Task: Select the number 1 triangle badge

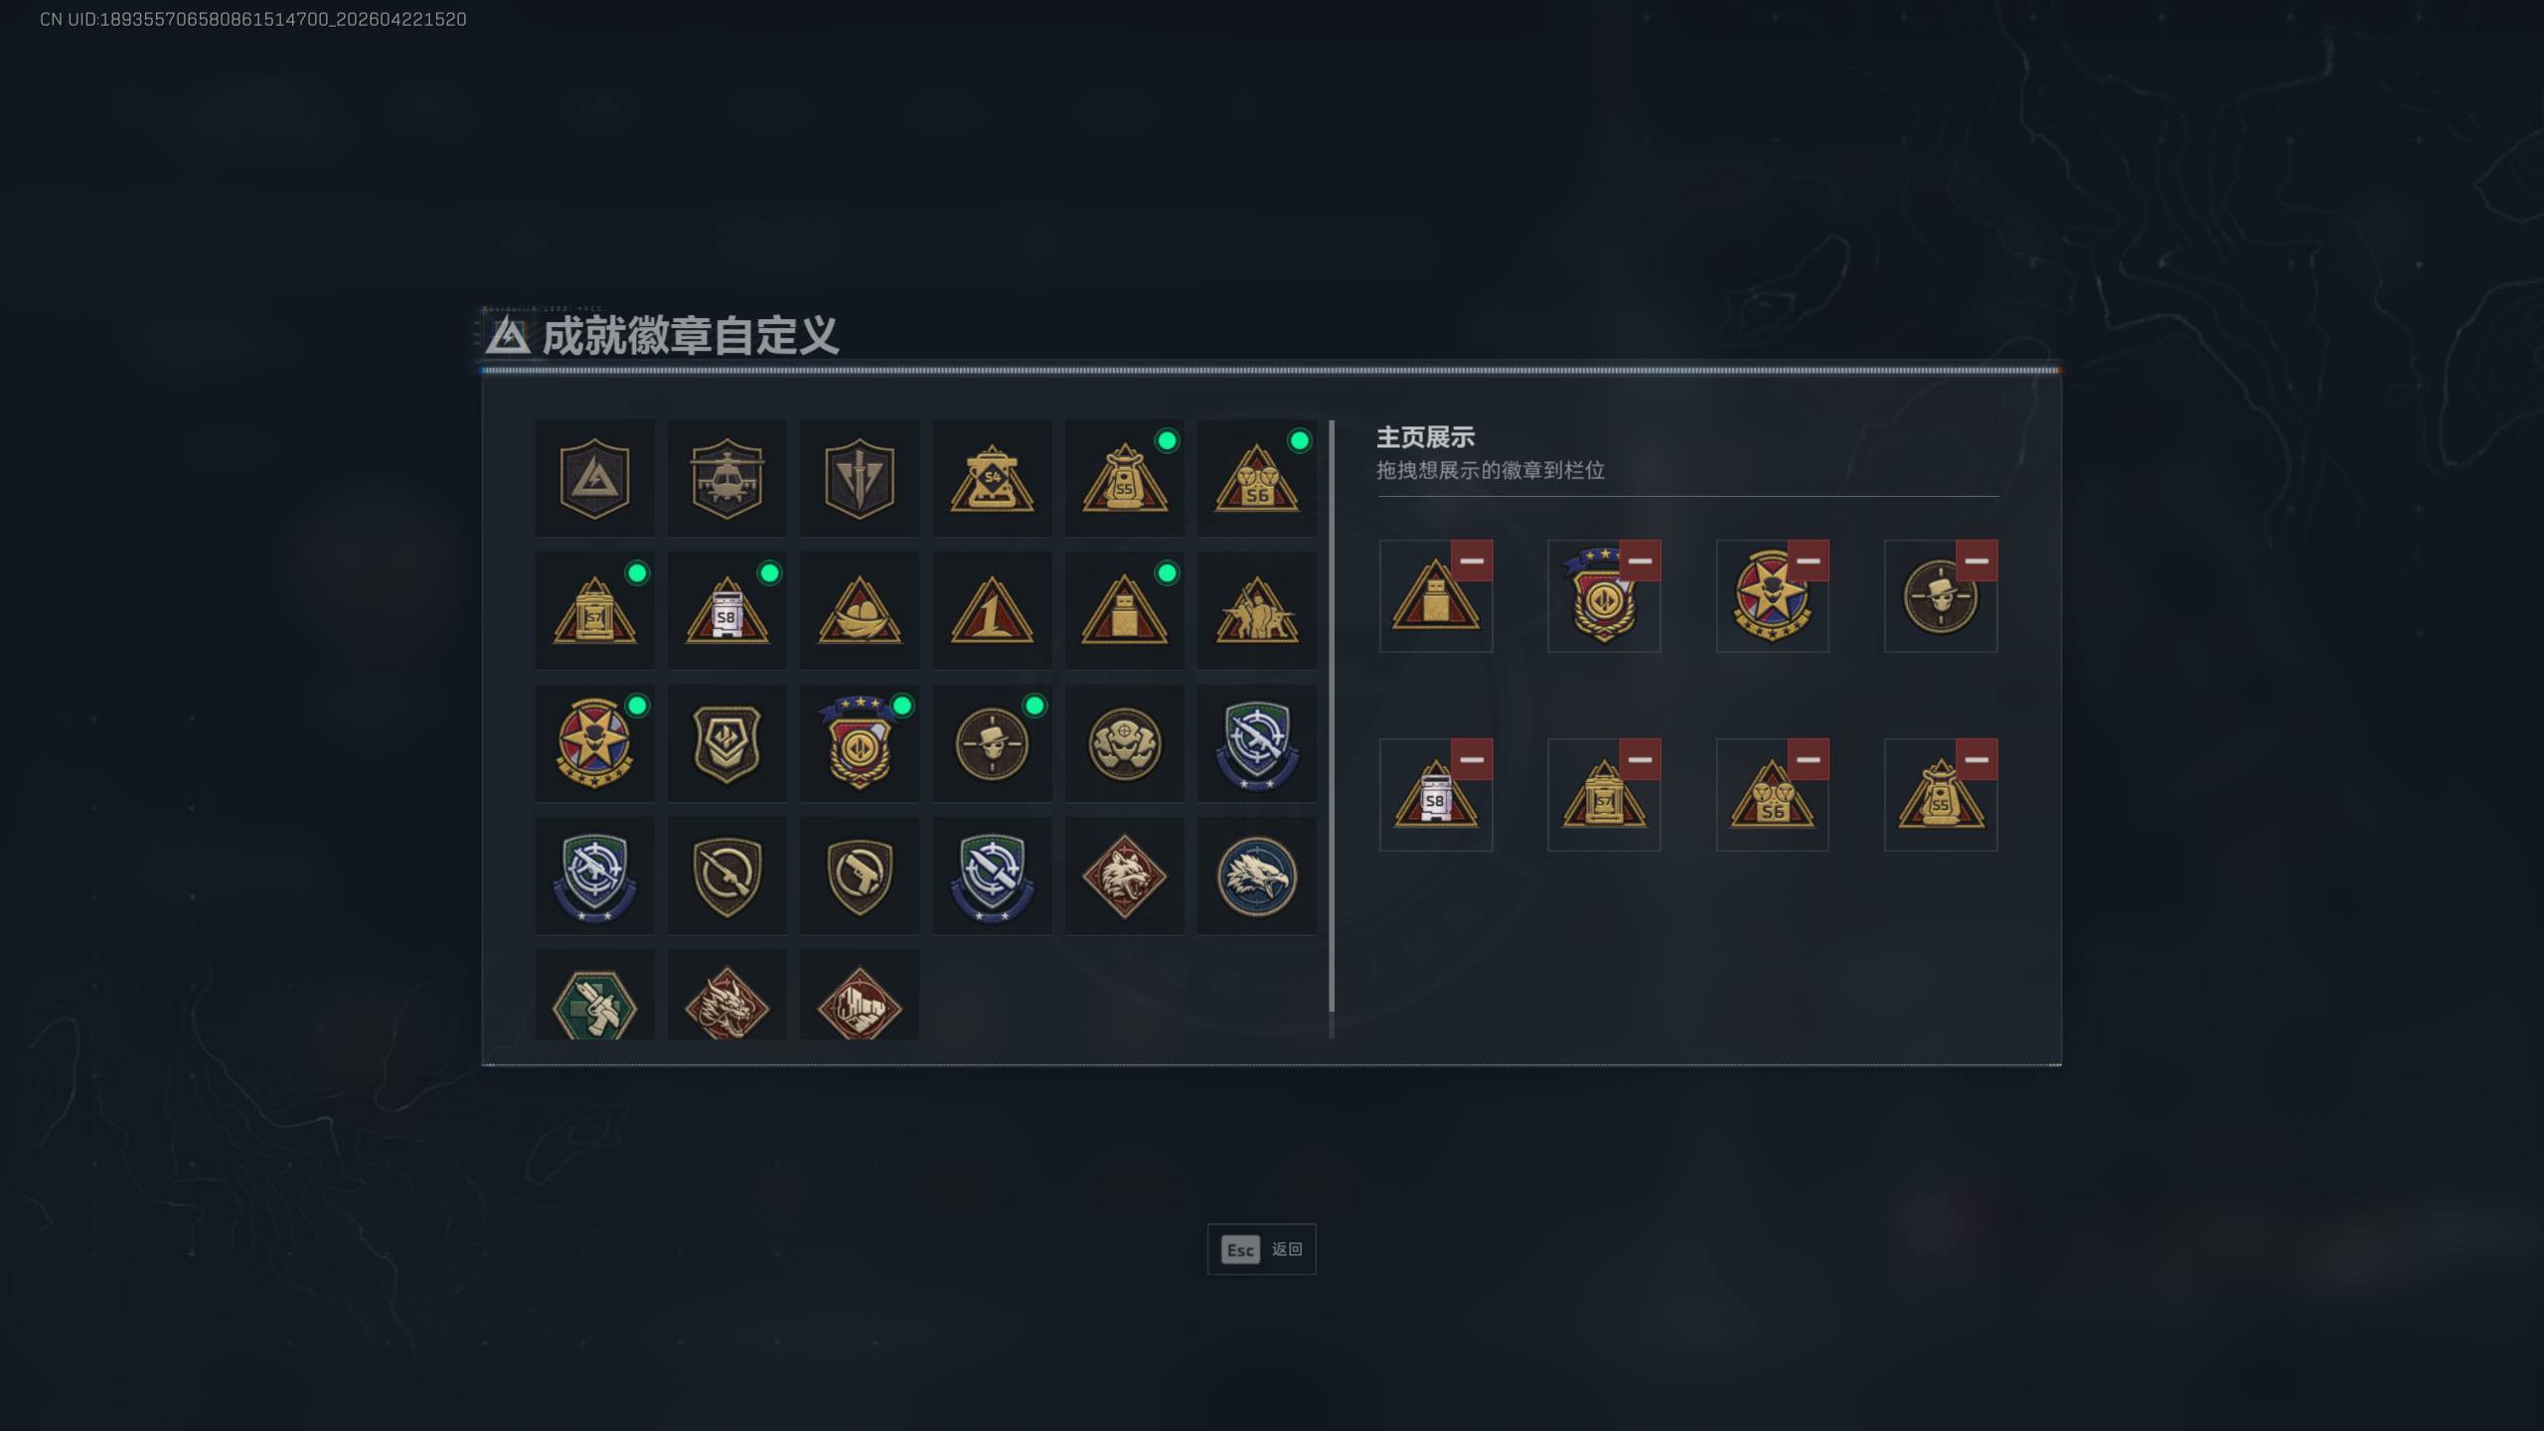Action: 992,610
